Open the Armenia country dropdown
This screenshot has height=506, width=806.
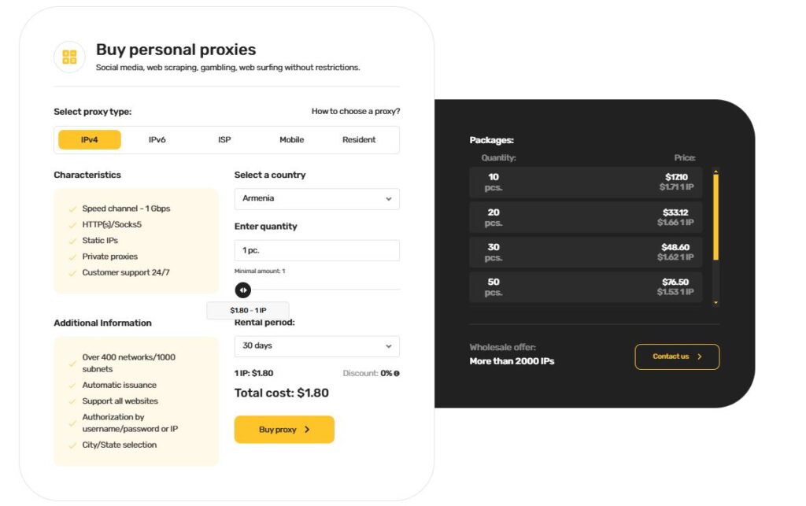coord(316,199)
